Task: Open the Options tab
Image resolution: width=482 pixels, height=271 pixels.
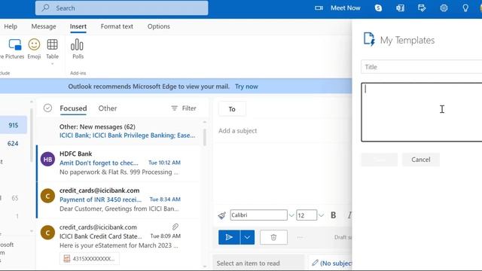Action: coord(159,26)
